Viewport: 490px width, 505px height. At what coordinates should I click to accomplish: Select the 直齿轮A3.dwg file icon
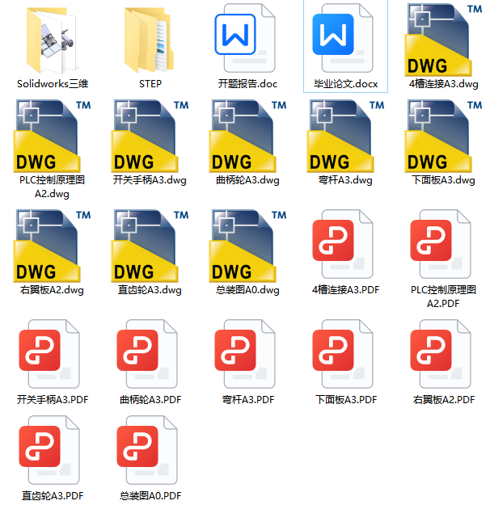pyautogui.click(x=150, y=246)
